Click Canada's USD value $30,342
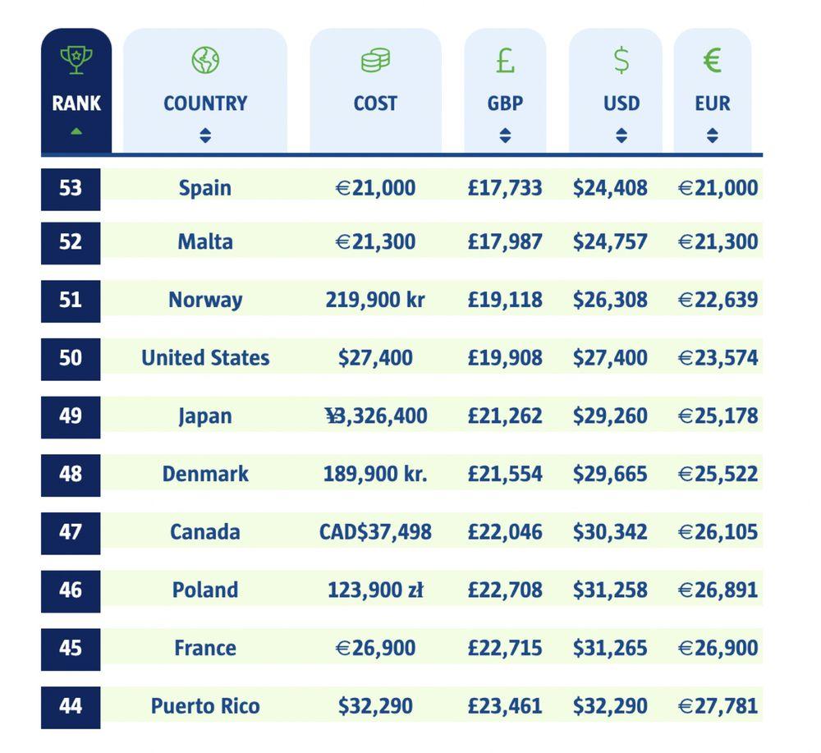Image resolution: width=821 pixels, height=753 pixels. (x=610, y=532)
